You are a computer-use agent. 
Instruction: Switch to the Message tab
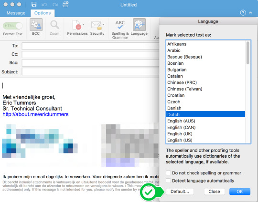(x=16, y=13)
